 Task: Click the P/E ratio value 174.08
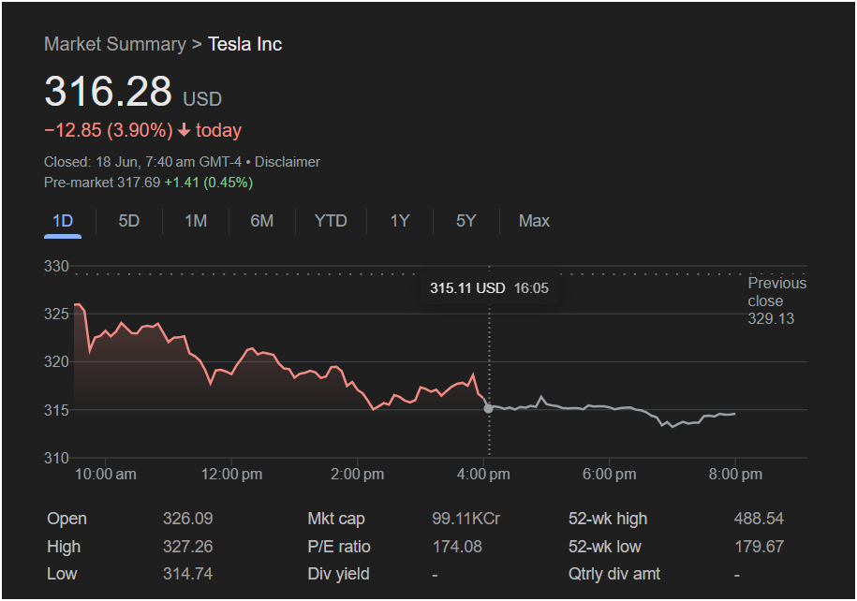pos(457,547)
